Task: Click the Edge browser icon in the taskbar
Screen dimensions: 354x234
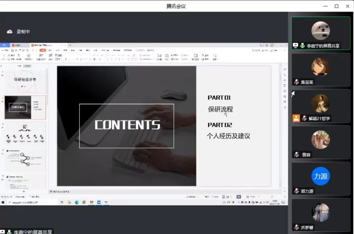Action: pos(77,202)
